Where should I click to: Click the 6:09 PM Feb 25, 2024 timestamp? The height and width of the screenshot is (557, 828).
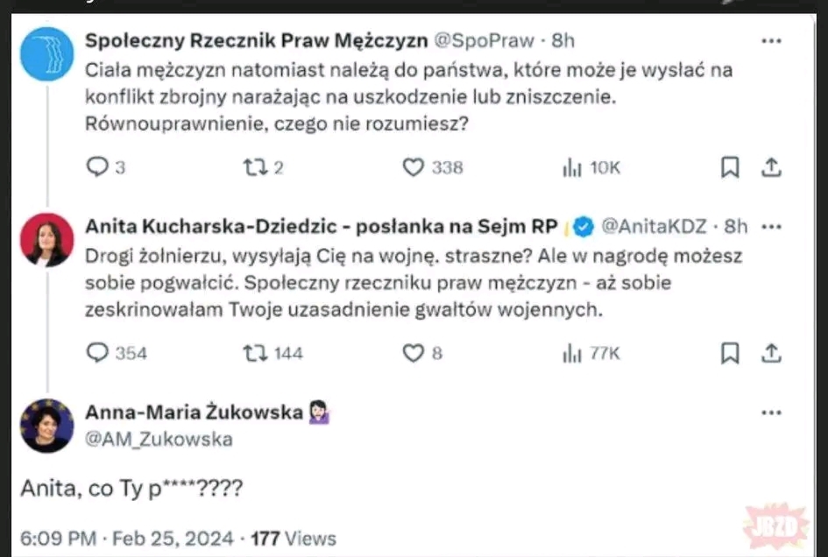[126, 538]
